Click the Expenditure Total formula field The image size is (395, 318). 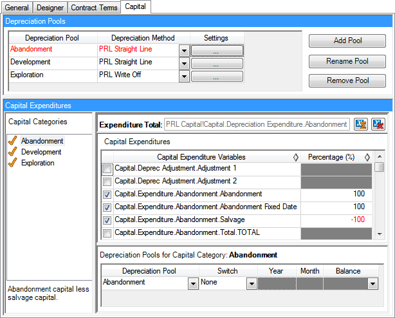pyautogui.click(x=257, y=124)
